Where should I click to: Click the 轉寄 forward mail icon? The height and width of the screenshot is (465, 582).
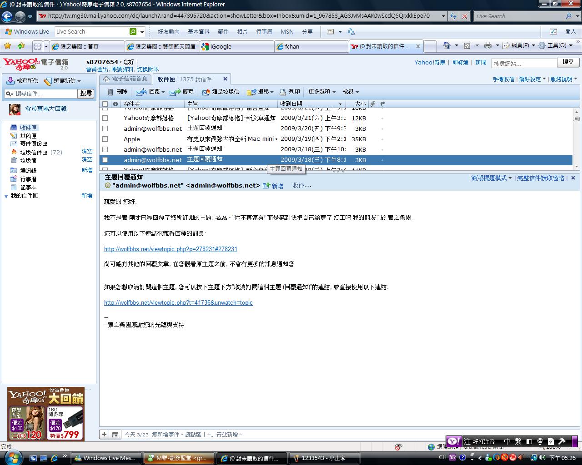[175, 92]
